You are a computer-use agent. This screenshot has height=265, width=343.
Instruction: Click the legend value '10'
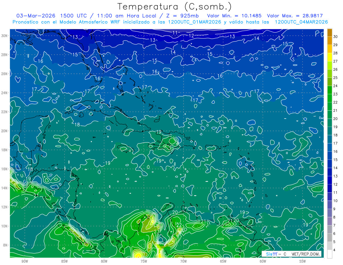click(x=336, y=201)
